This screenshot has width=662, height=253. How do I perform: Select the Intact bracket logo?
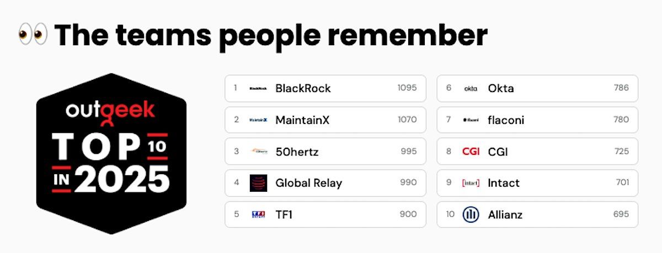click(471, 183)
